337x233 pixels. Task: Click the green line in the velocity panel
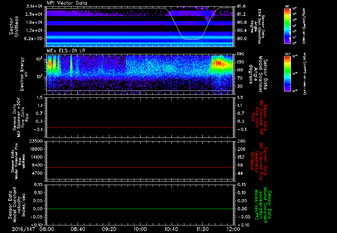click(x=140, y=209)
